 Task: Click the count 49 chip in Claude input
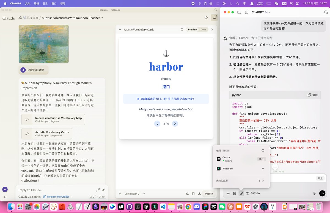pyautogui.click(x=102, y=197)
